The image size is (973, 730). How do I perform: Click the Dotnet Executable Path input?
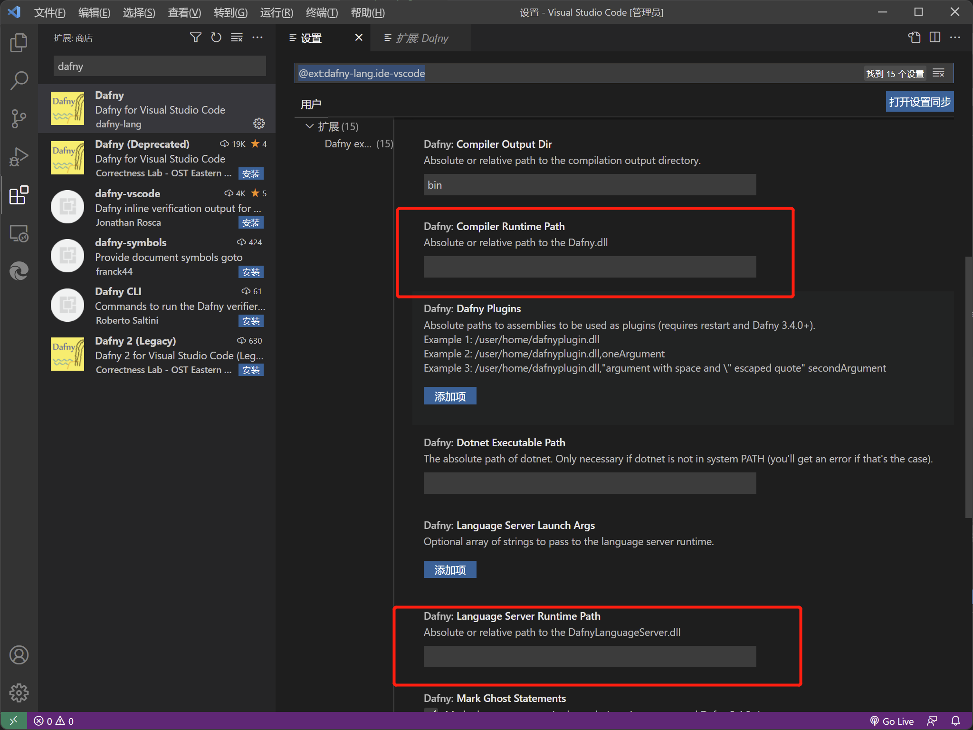pos(590,483)
